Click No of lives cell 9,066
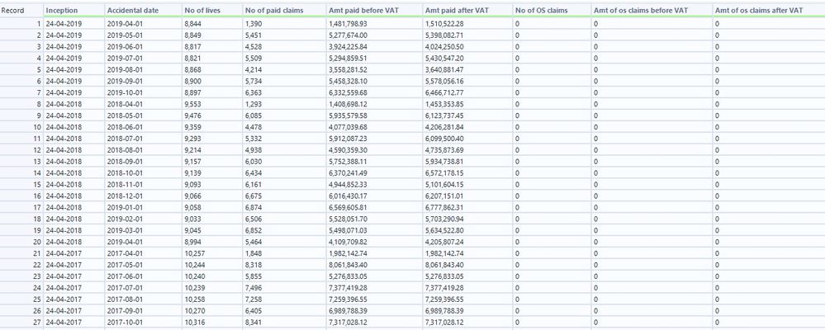 (x=192, y=196)
